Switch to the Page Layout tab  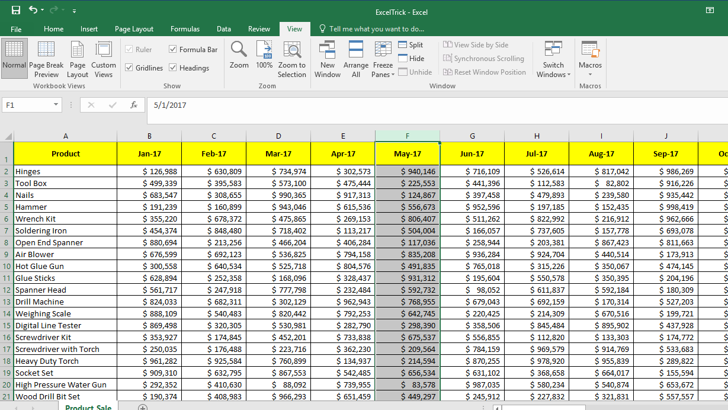click(134, 29)
